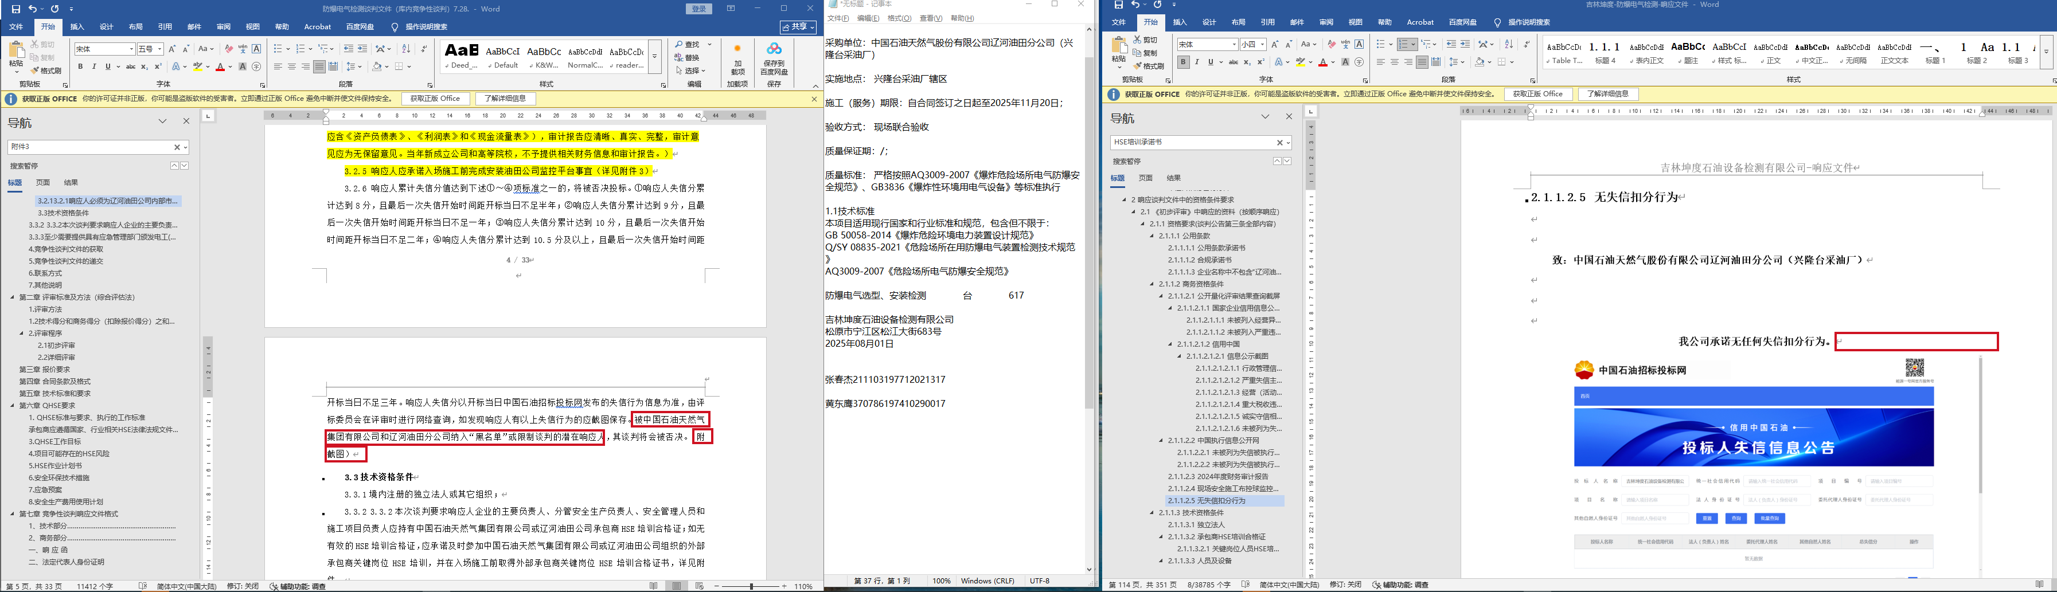This screenshot has width=2057, height=592.
Task: Shrink font size in 谈判文件 ribbon
Action: pos(186,49)
